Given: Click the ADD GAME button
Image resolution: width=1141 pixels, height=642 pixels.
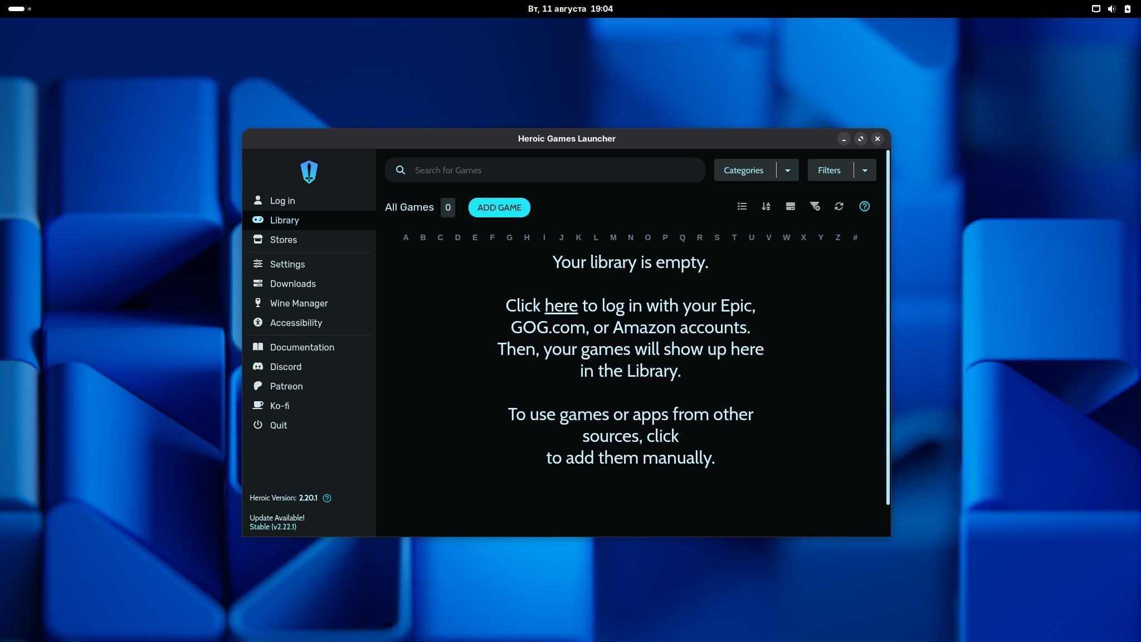Looking at the screenshot, I should (x=499, y=207).
